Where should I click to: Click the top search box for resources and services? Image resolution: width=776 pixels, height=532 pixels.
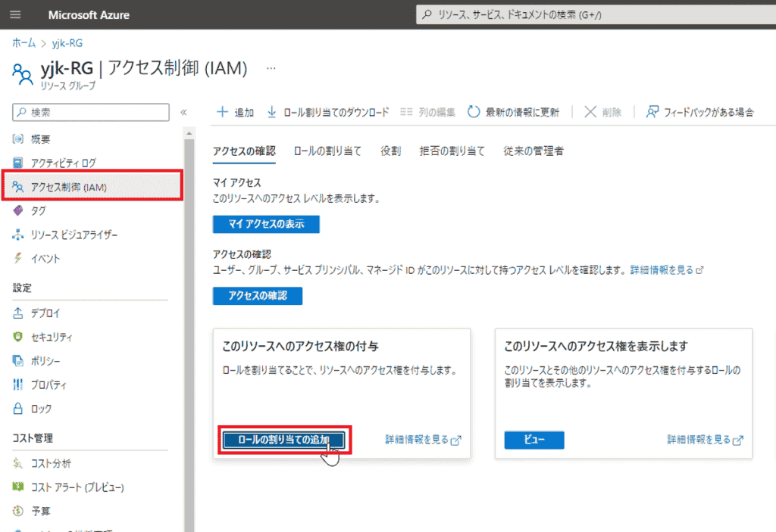point(596,15)
